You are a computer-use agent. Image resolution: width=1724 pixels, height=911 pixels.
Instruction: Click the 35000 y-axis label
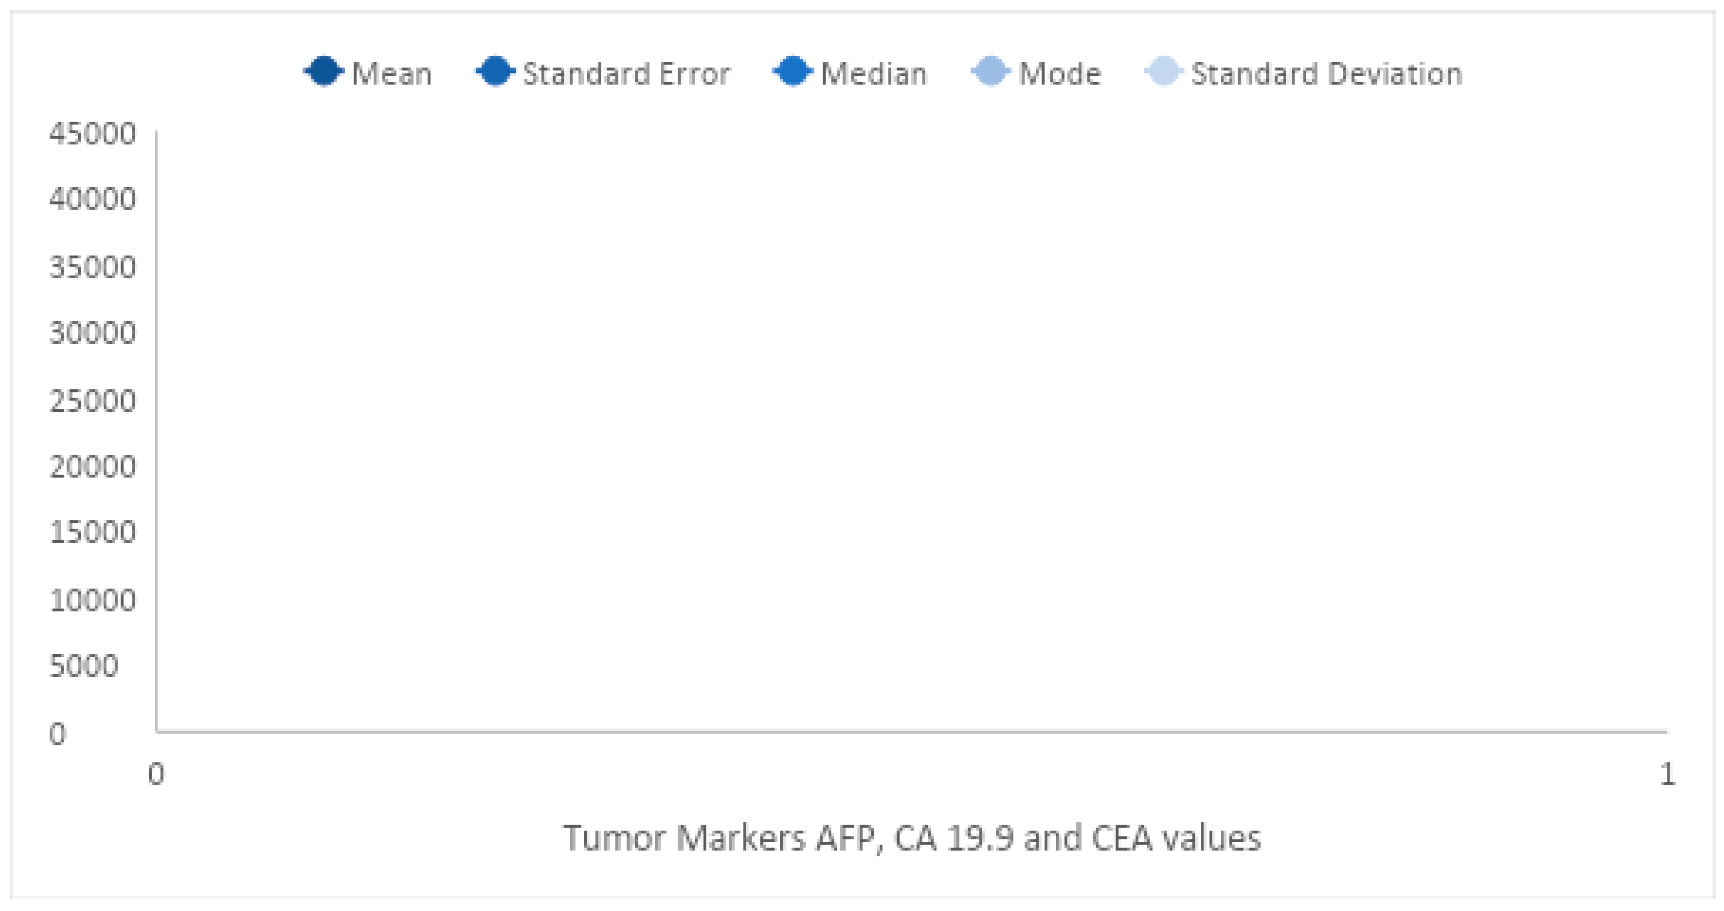92,267
